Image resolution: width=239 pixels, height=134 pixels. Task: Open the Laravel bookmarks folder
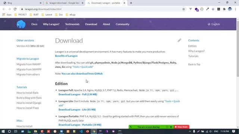[x=47, y=15]
